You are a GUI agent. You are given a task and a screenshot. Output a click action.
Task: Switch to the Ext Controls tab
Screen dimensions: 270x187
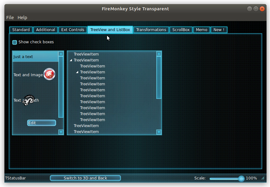pyautogui.click(x=73, y=30)
